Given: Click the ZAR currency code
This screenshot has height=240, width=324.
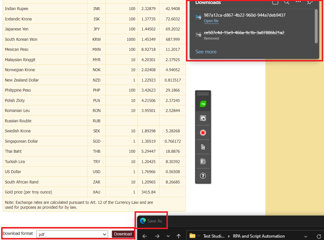Looking at the screenshot, I should (x=97, y=182).
